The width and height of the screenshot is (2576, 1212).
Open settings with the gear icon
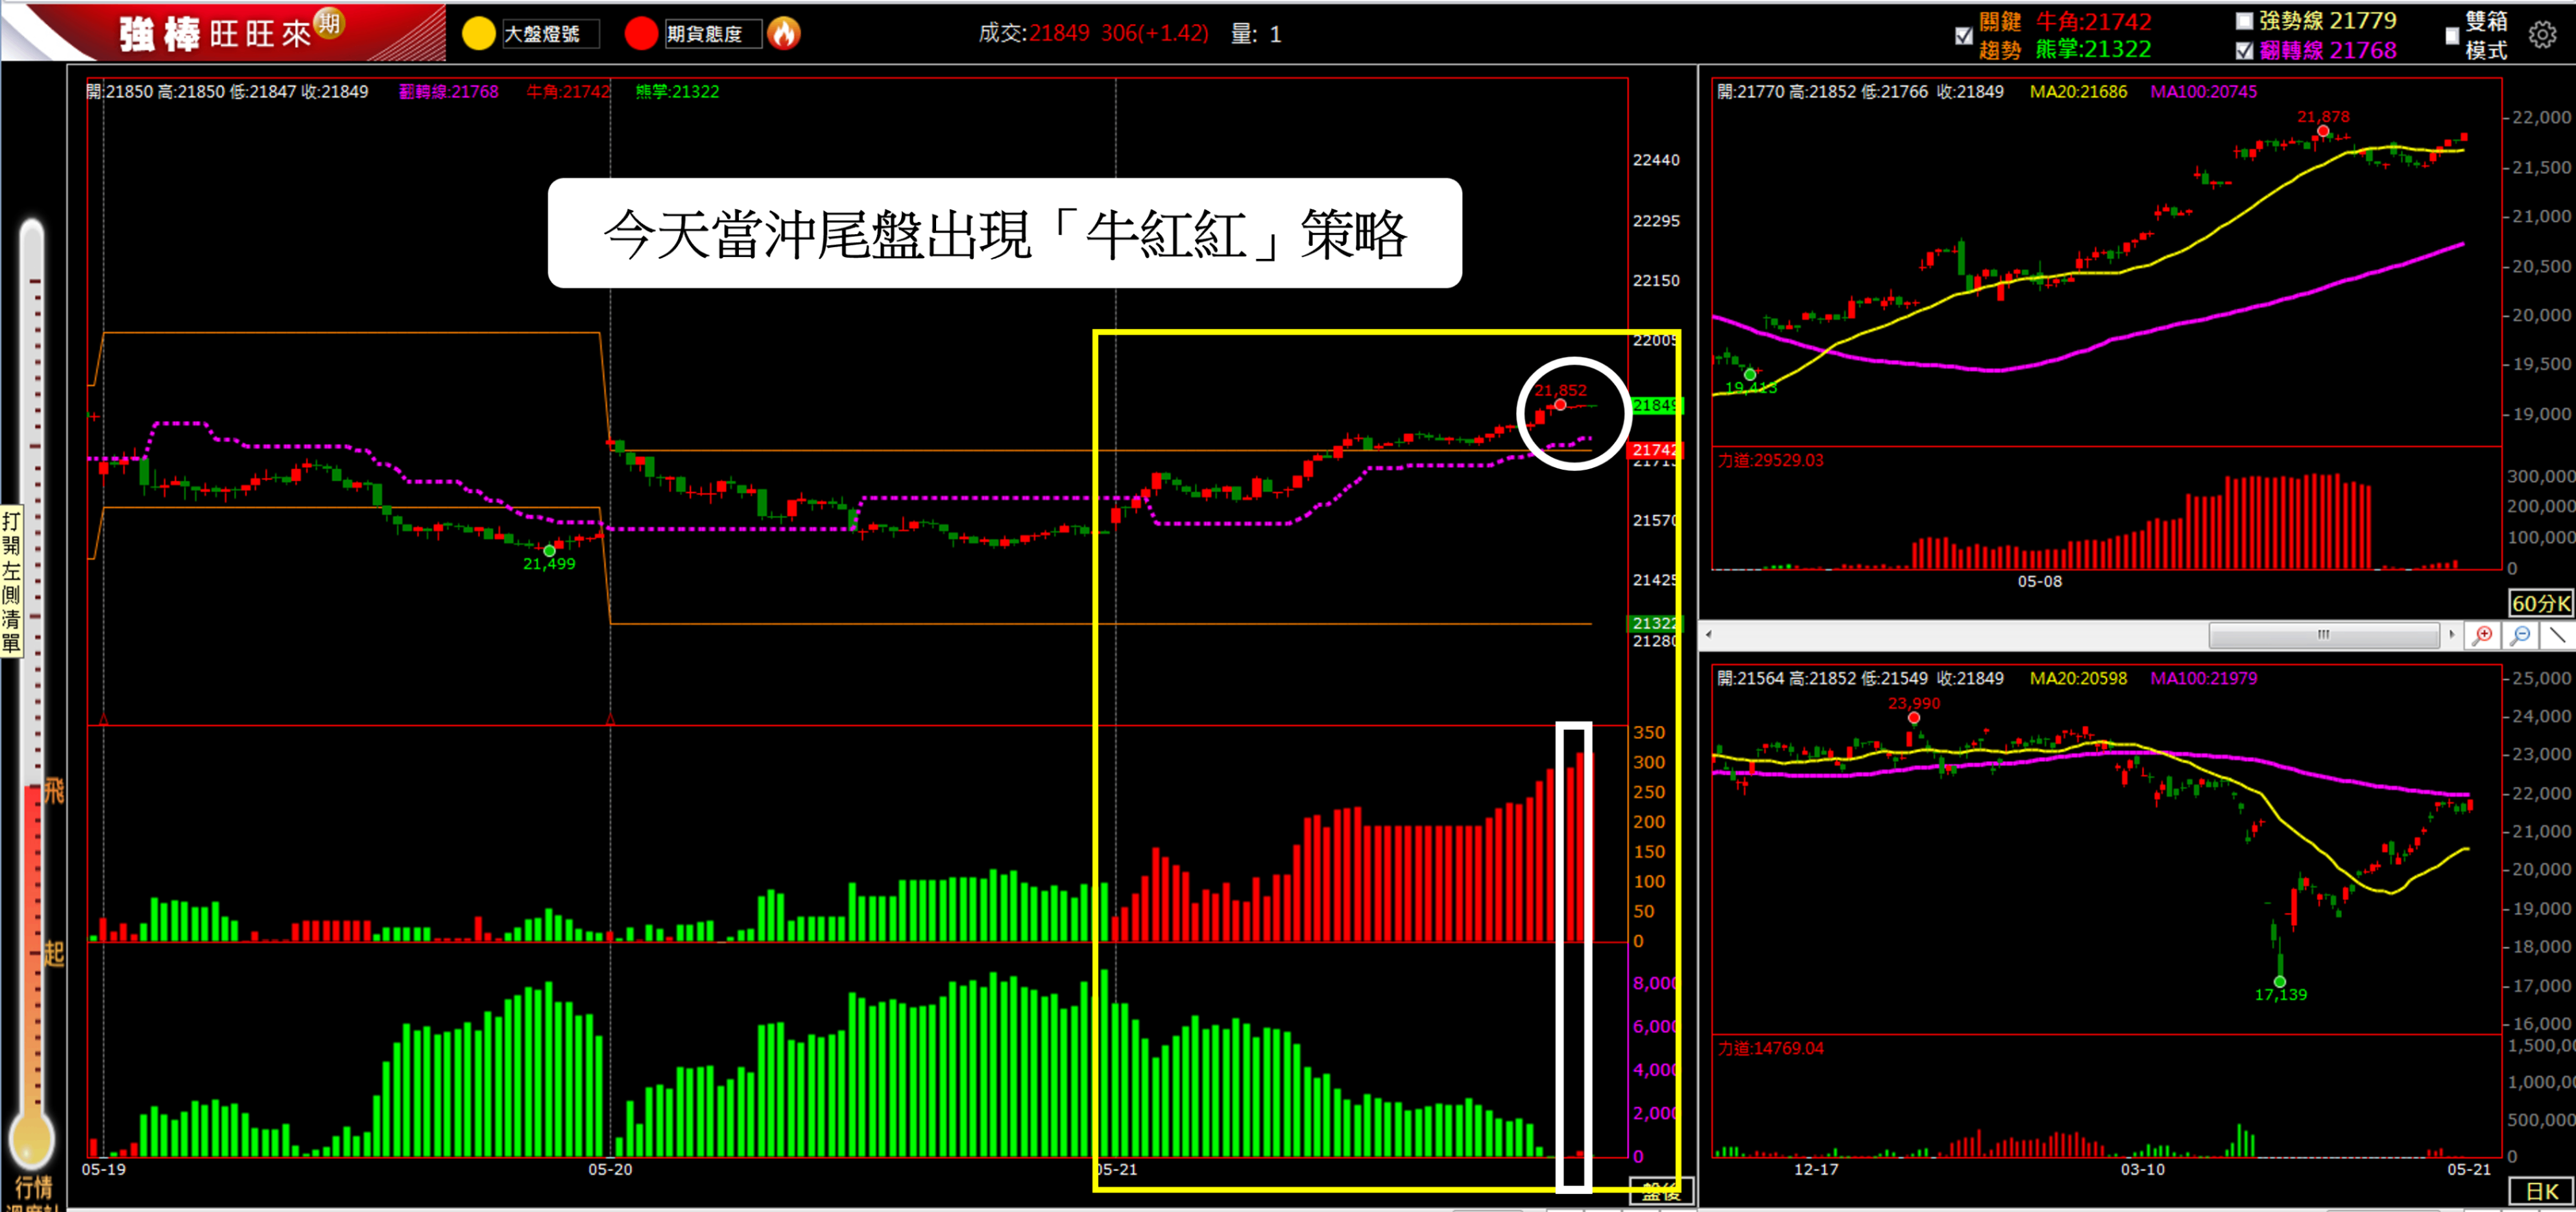[2543, 35]
